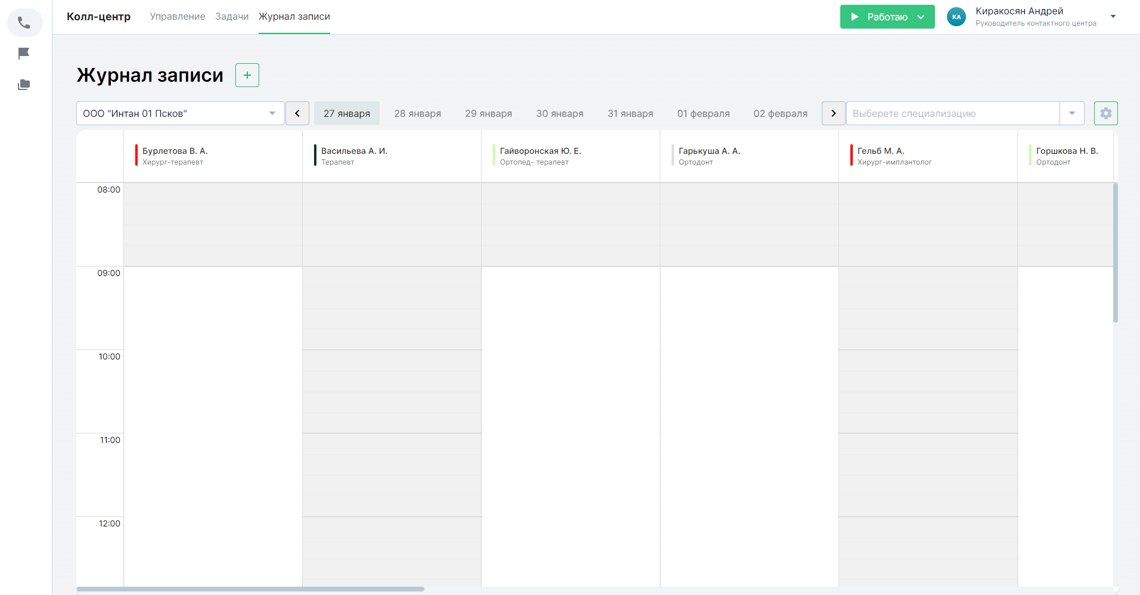Click doctor Бурлетова В. А. column header

click(213, 156)
